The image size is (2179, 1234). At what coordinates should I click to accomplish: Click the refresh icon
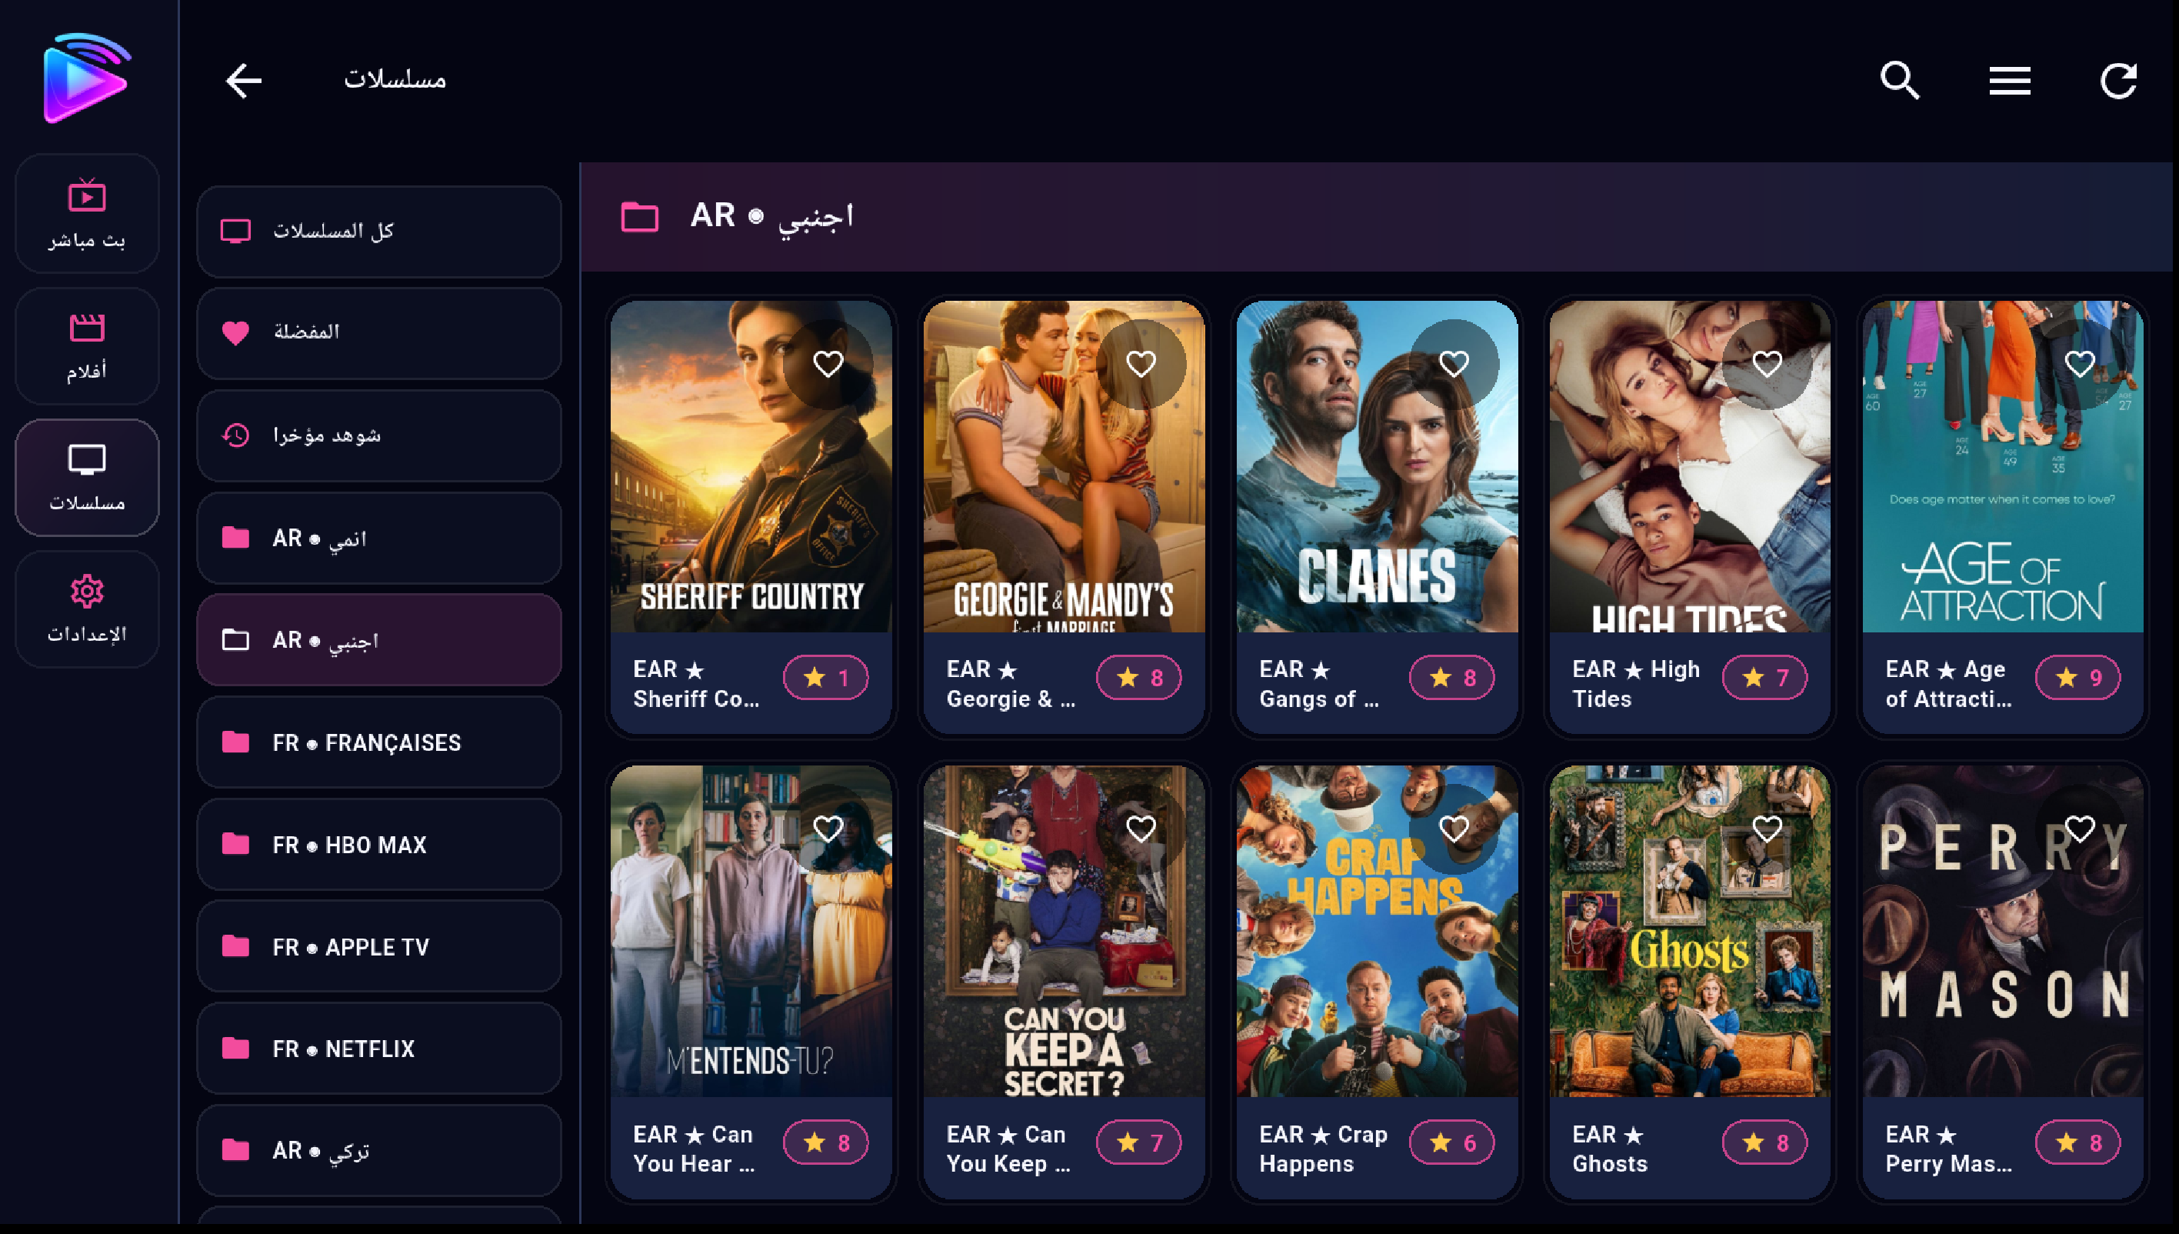click(x=2118, y=82)
